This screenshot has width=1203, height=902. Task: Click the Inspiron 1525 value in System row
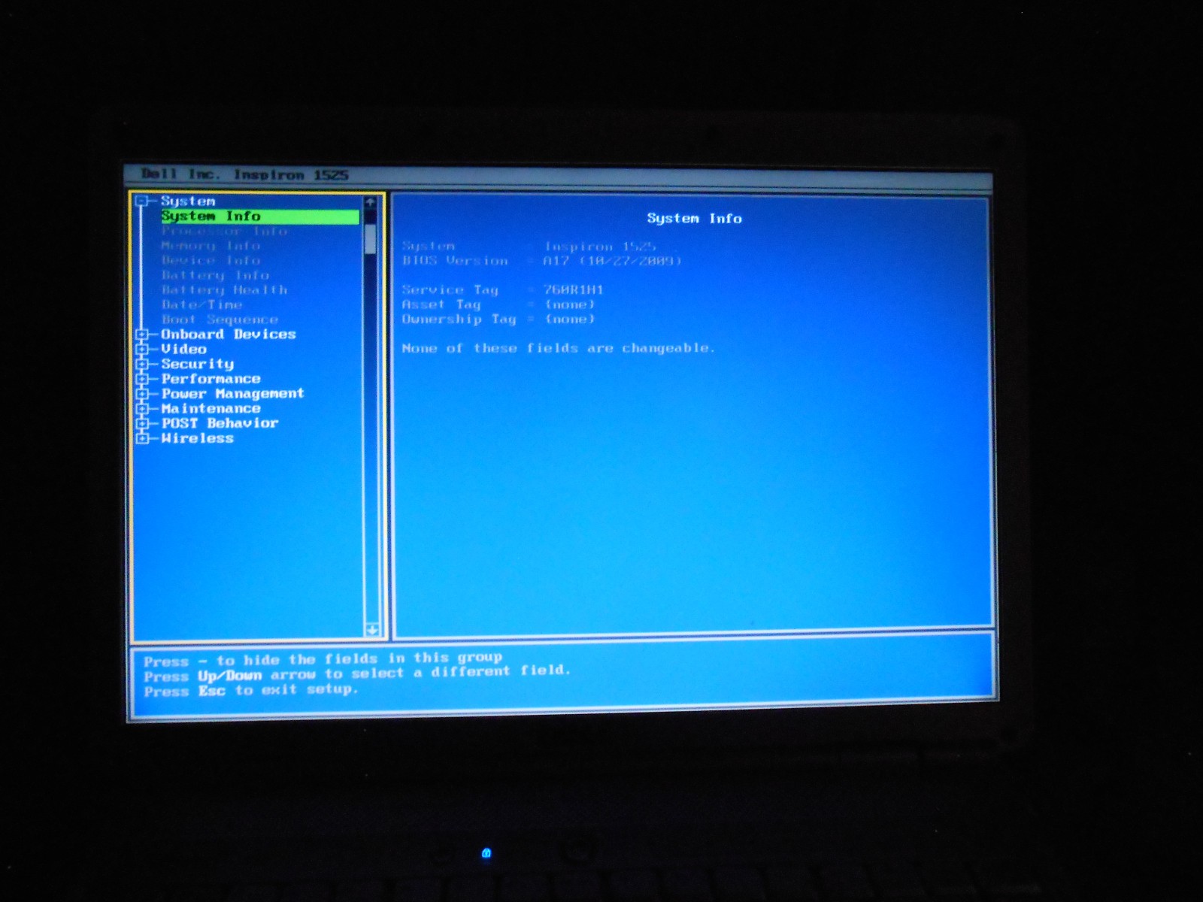(600, 247)
